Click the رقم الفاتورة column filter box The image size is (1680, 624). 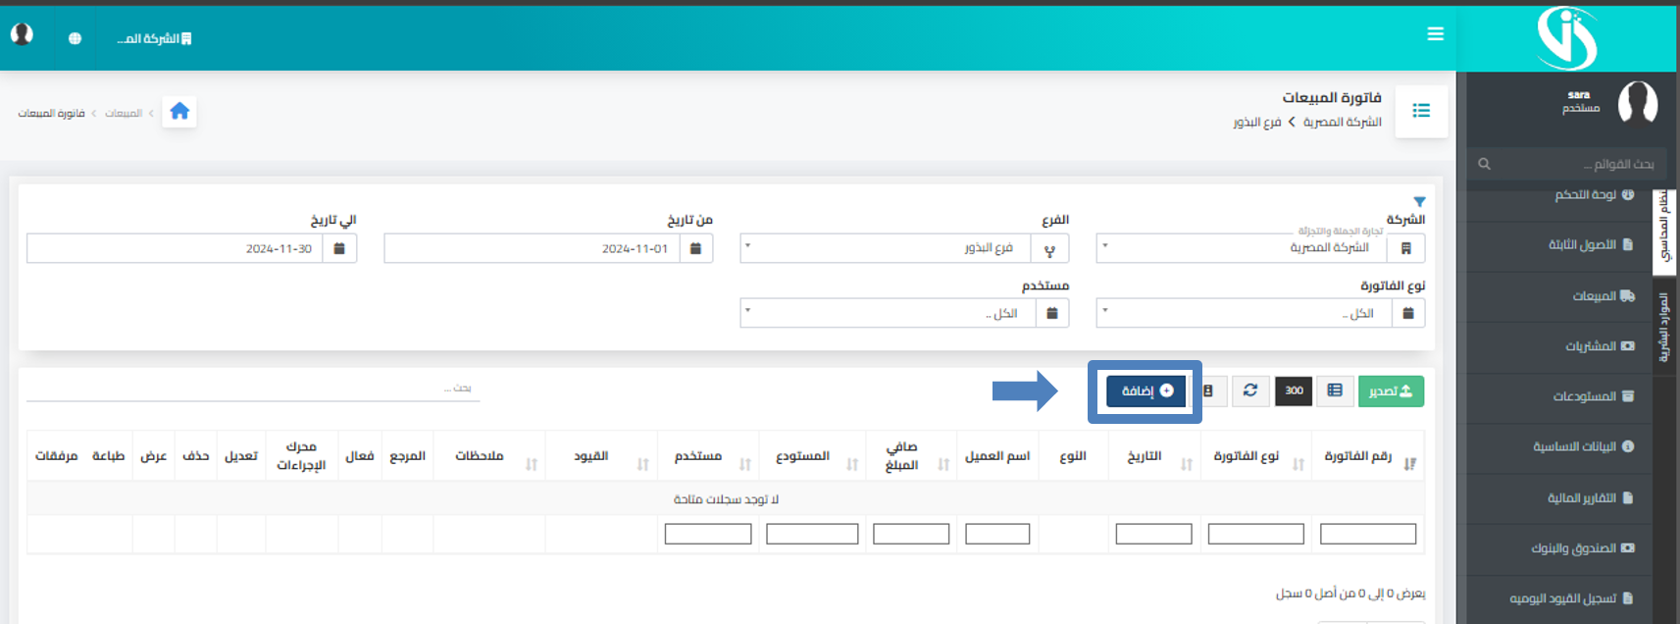coord(1368,534)
